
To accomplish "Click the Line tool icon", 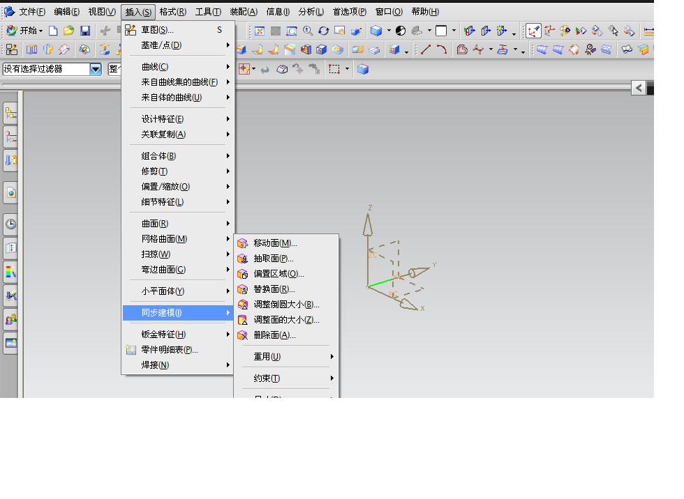I will [425, 49].
